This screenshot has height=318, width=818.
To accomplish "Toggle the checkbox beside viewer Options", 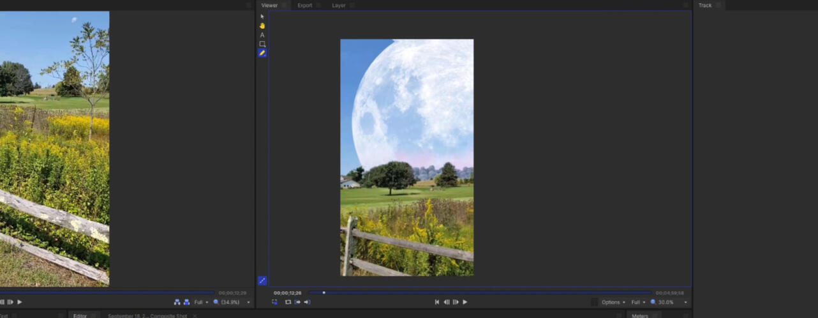I will tap(594, 302).
